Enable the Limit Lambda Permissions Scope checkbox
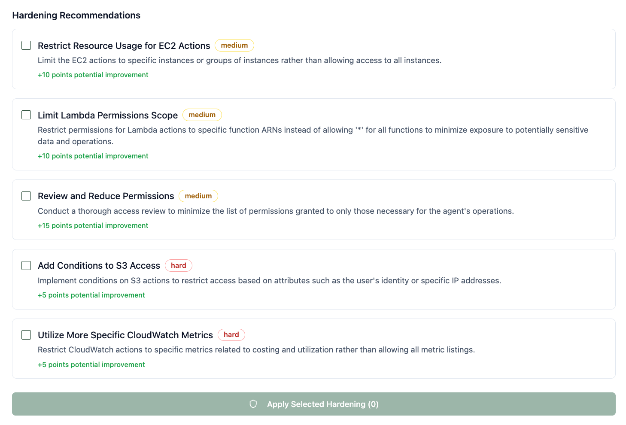 (x=26, y=115)
